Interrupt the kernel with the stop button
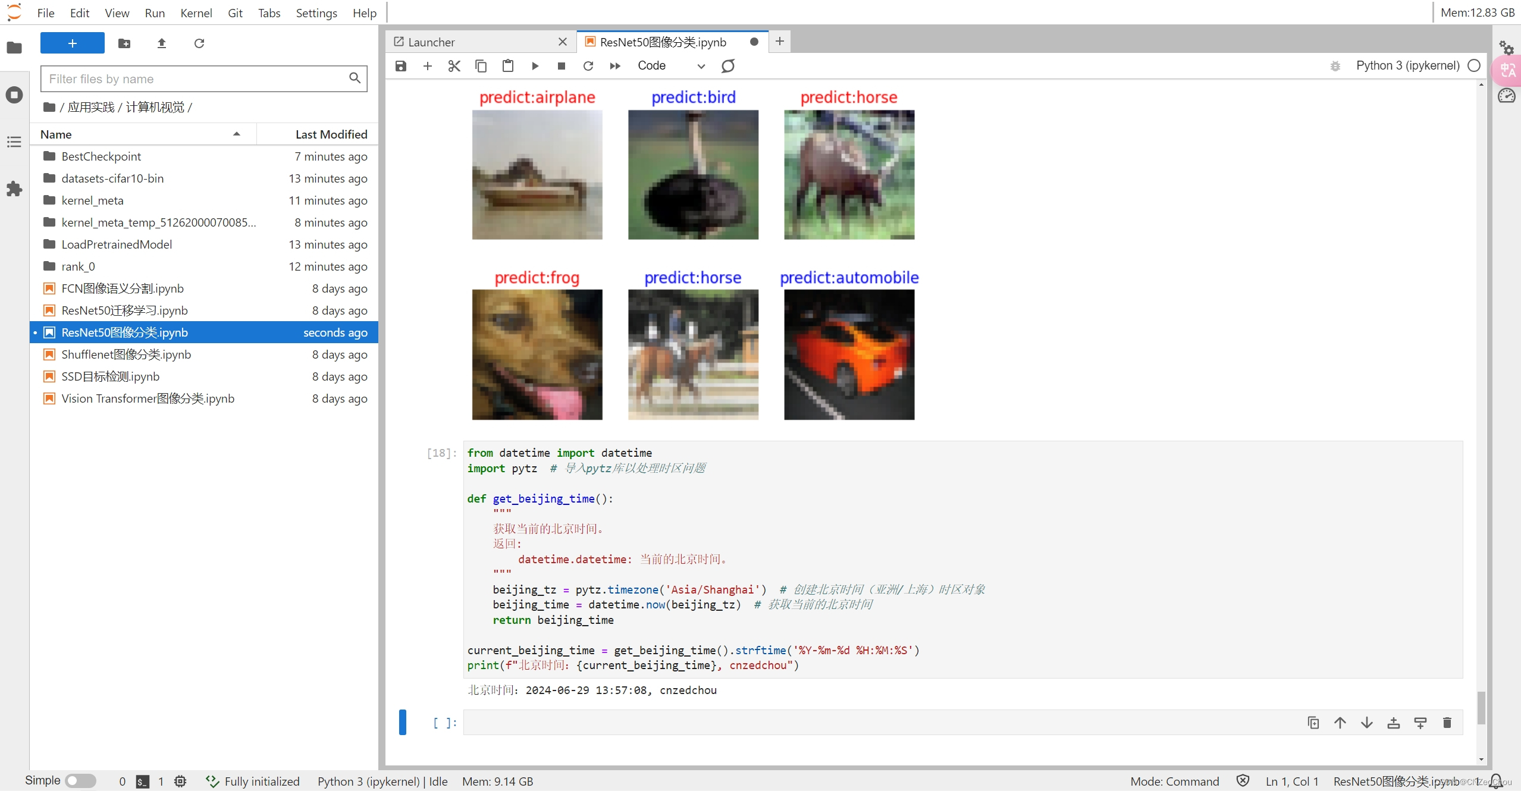This screenshot has width=1521, height=791. [561, 66]
